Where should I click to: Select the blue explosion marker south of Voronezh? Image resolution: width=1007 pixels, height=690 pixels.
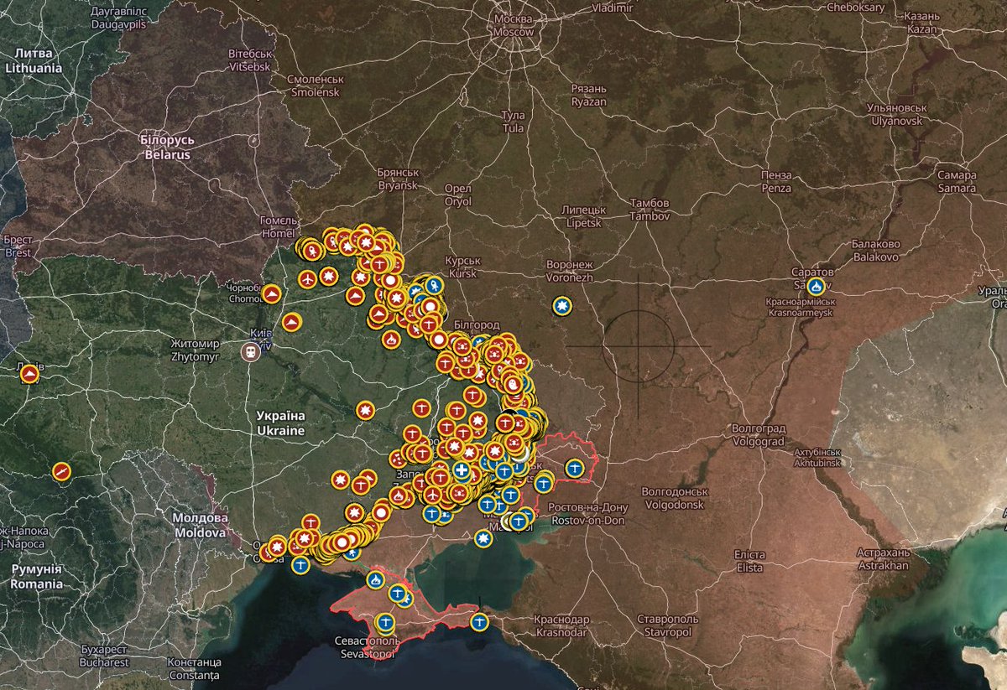coord(561,308)
